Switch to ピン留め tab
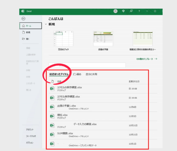This screenshot has width=177, height=151. coord(77,74)
